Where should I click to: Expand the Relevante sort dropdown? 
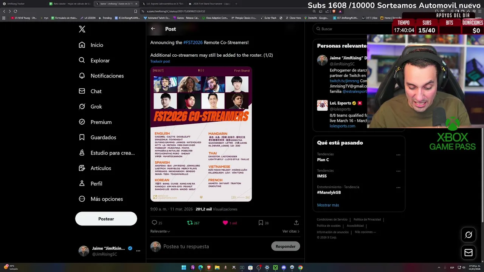coord(160,231)
